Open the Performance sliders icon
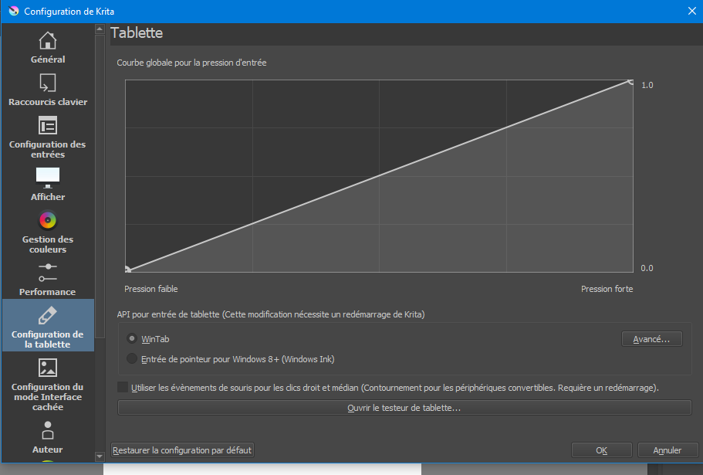 click(48, 273)
